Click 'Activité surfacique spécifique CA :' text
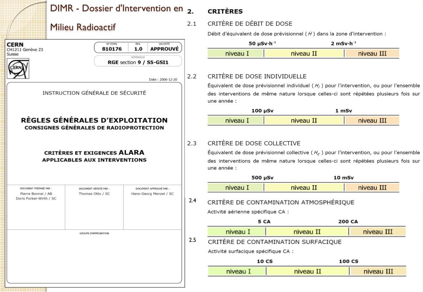The width and height of the screenshot is (423, 292). click(x=251, y=251)
